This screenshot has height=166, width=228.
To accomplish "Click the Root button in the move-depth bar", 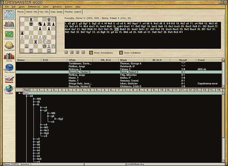I will coord(27,90).
